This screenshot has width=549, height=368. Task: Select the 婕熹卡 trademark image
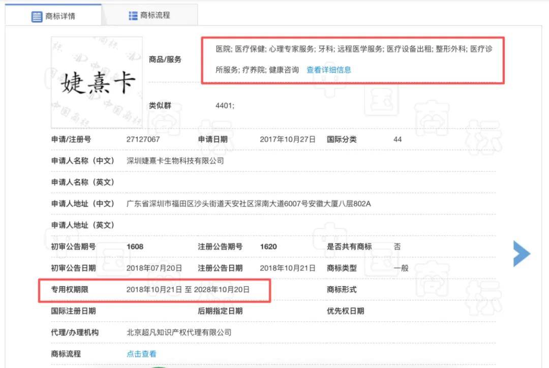(x=98, y=81)
